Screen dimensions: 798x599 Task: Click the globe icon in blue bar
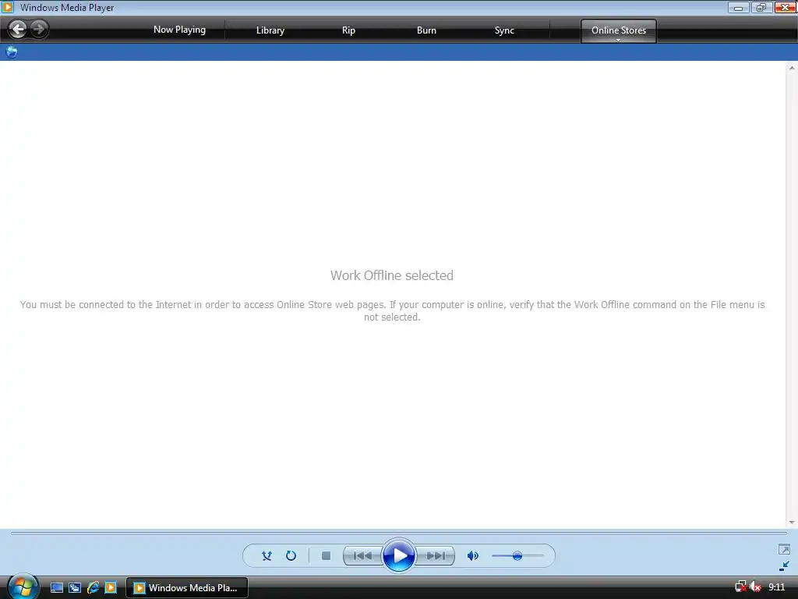[x=11, y=52]
